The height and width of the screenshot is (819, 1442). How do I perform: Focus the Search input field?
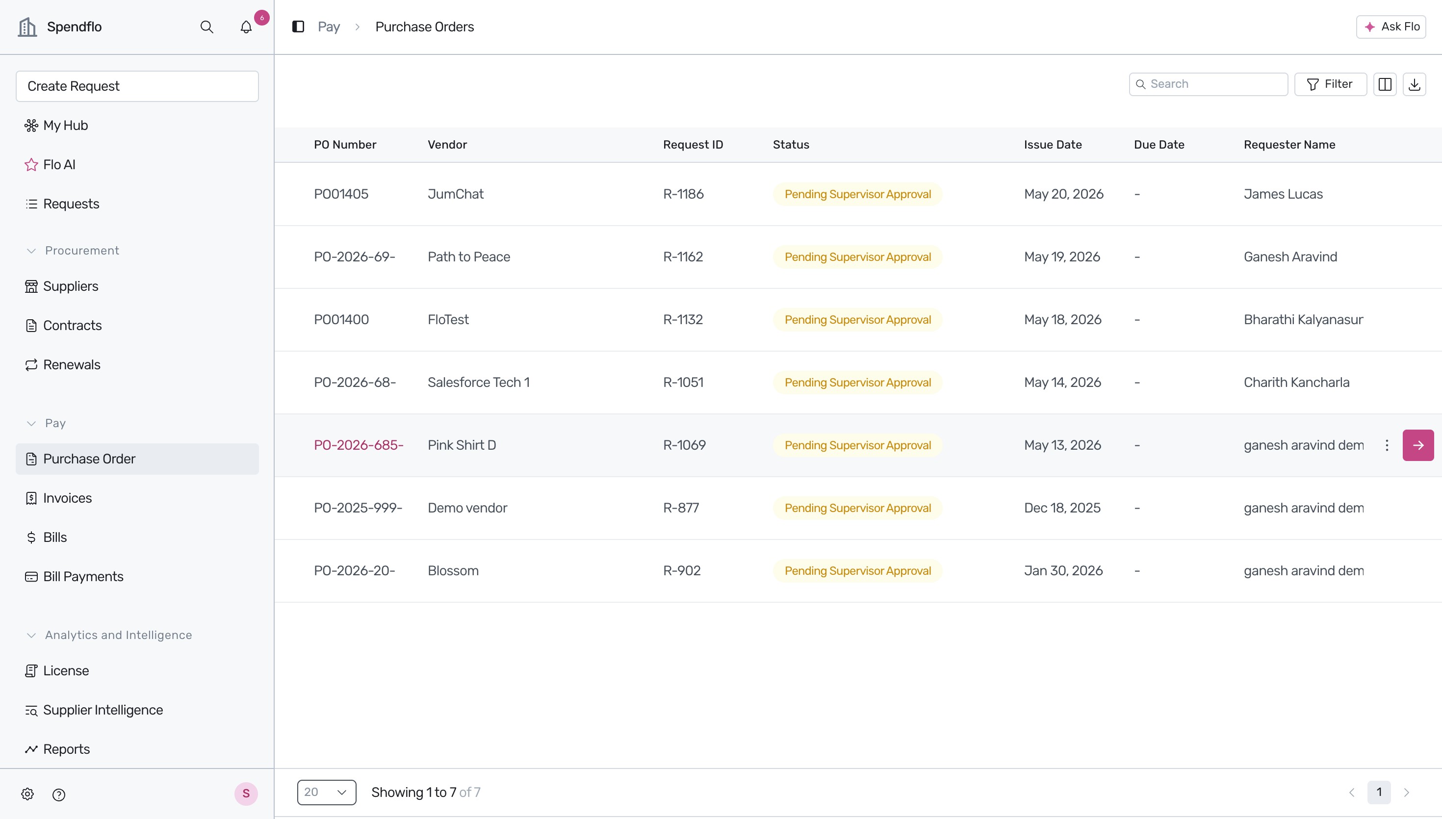[1208, 84]
